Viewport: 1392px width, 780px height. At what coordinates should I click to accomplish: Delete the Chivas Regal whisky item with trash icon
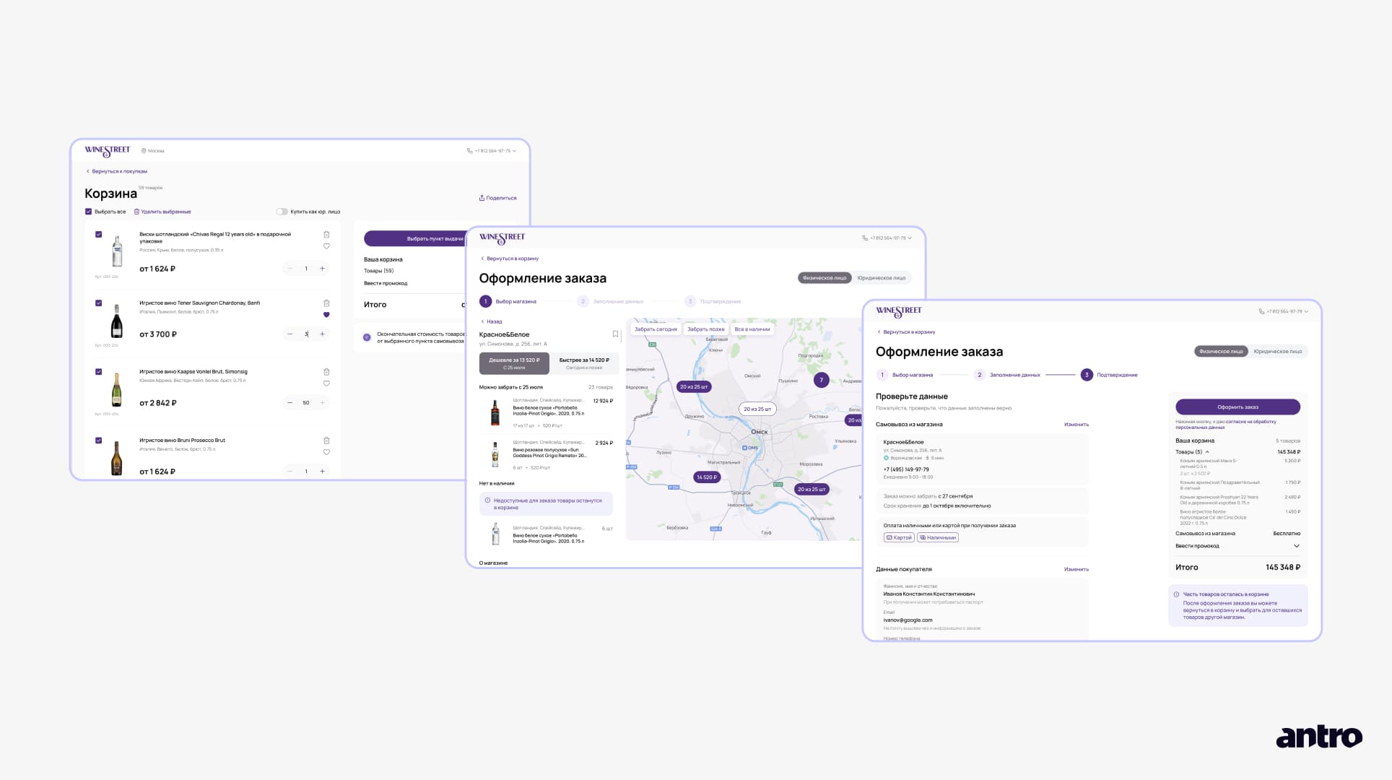pyautogui.click(x=326, y=235)
